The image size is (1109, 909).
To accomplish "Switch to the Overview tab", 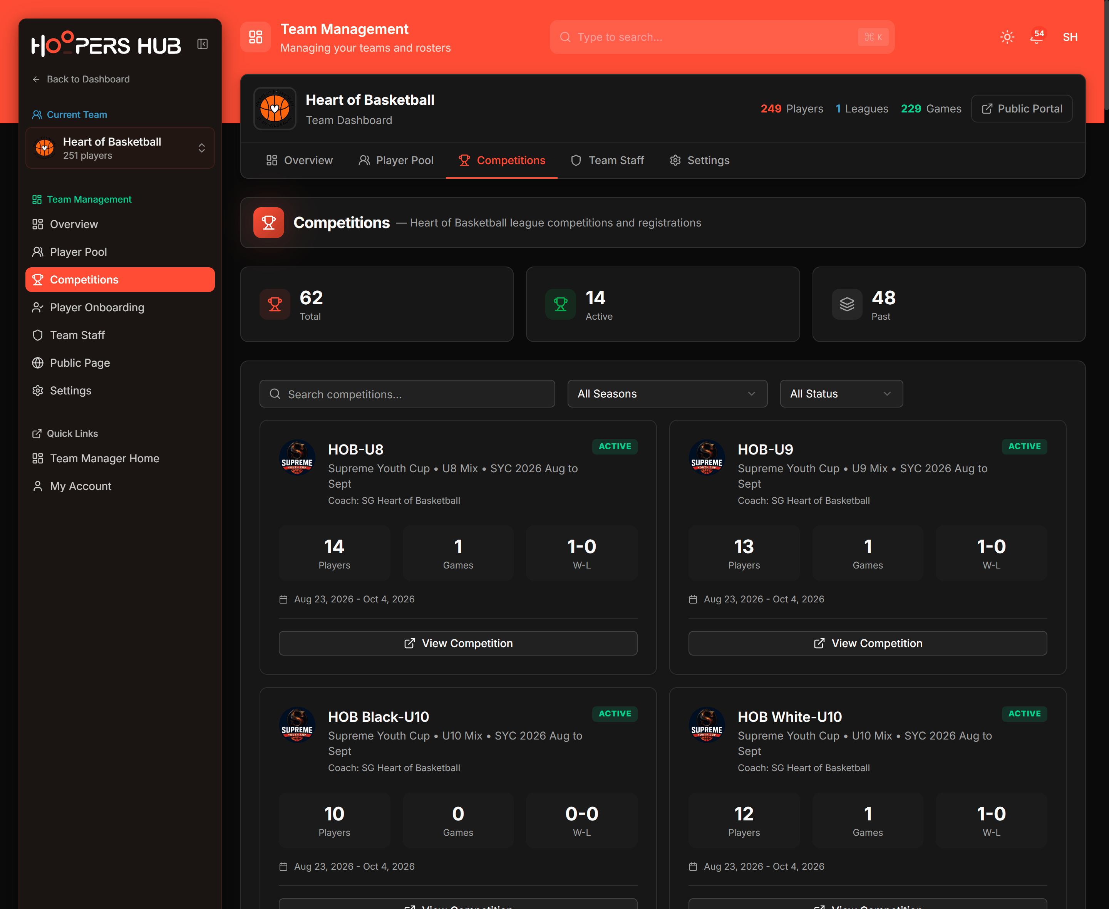I will coord(299,160).
